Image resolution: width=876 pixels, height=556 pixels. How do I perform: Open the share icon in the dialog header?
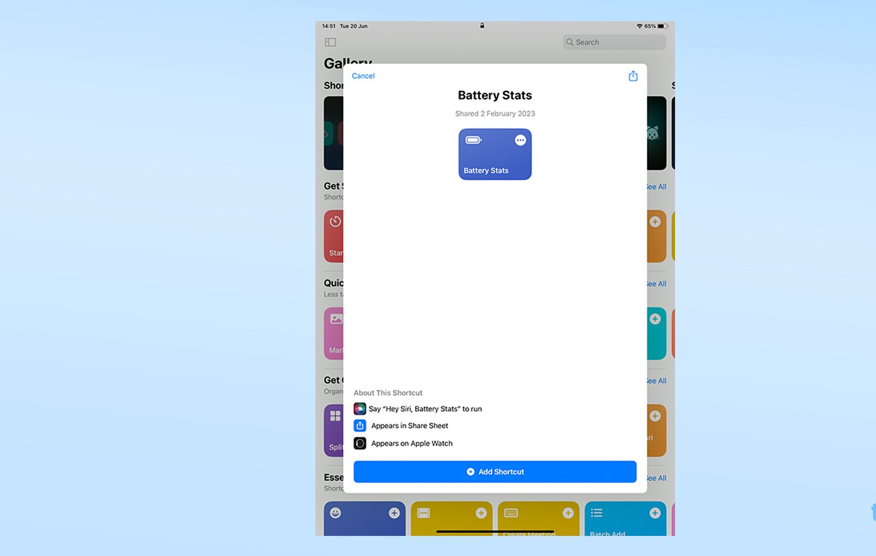tap(633, 76)
